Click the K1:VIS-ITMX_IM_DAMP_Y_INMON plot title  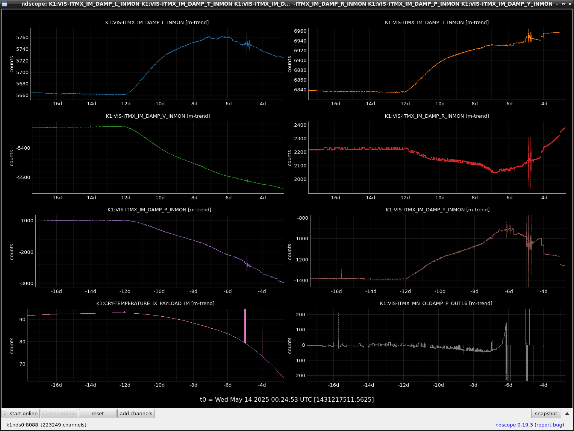point(438,209)
